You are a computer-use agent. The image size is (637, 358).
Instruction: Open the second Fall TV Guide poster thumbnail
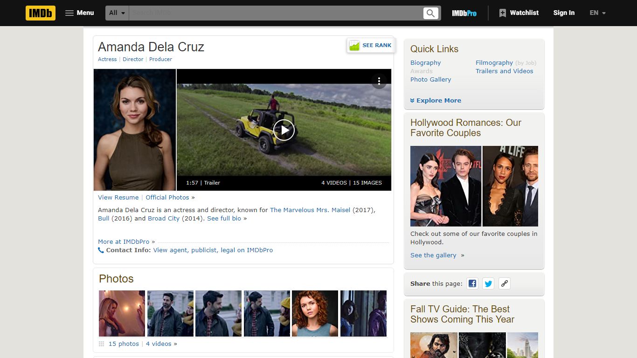coord(482,345)
